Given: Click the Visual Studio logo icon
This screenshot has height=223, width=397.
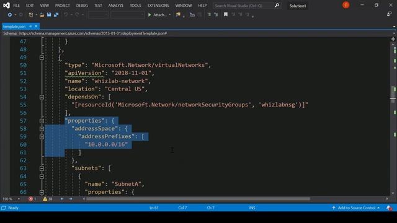Looking at the screenshot, I should click(x=6, y=6).
